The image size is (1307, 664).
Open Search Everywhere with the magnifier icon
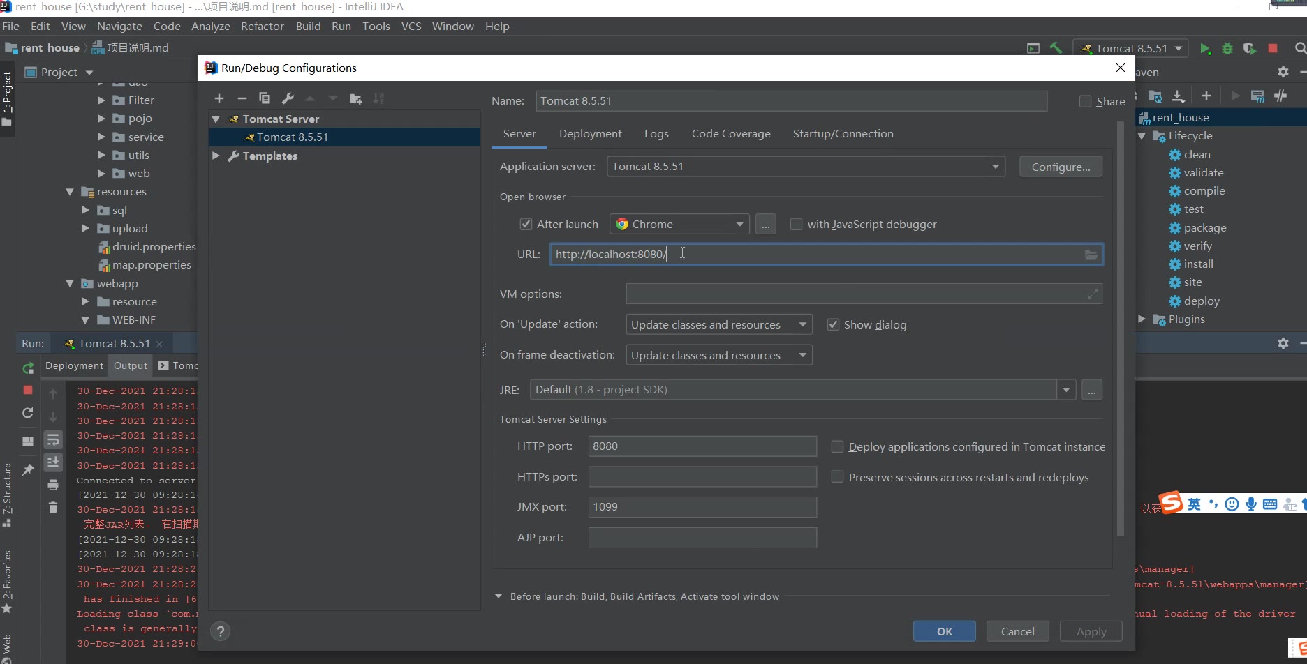1300,48
